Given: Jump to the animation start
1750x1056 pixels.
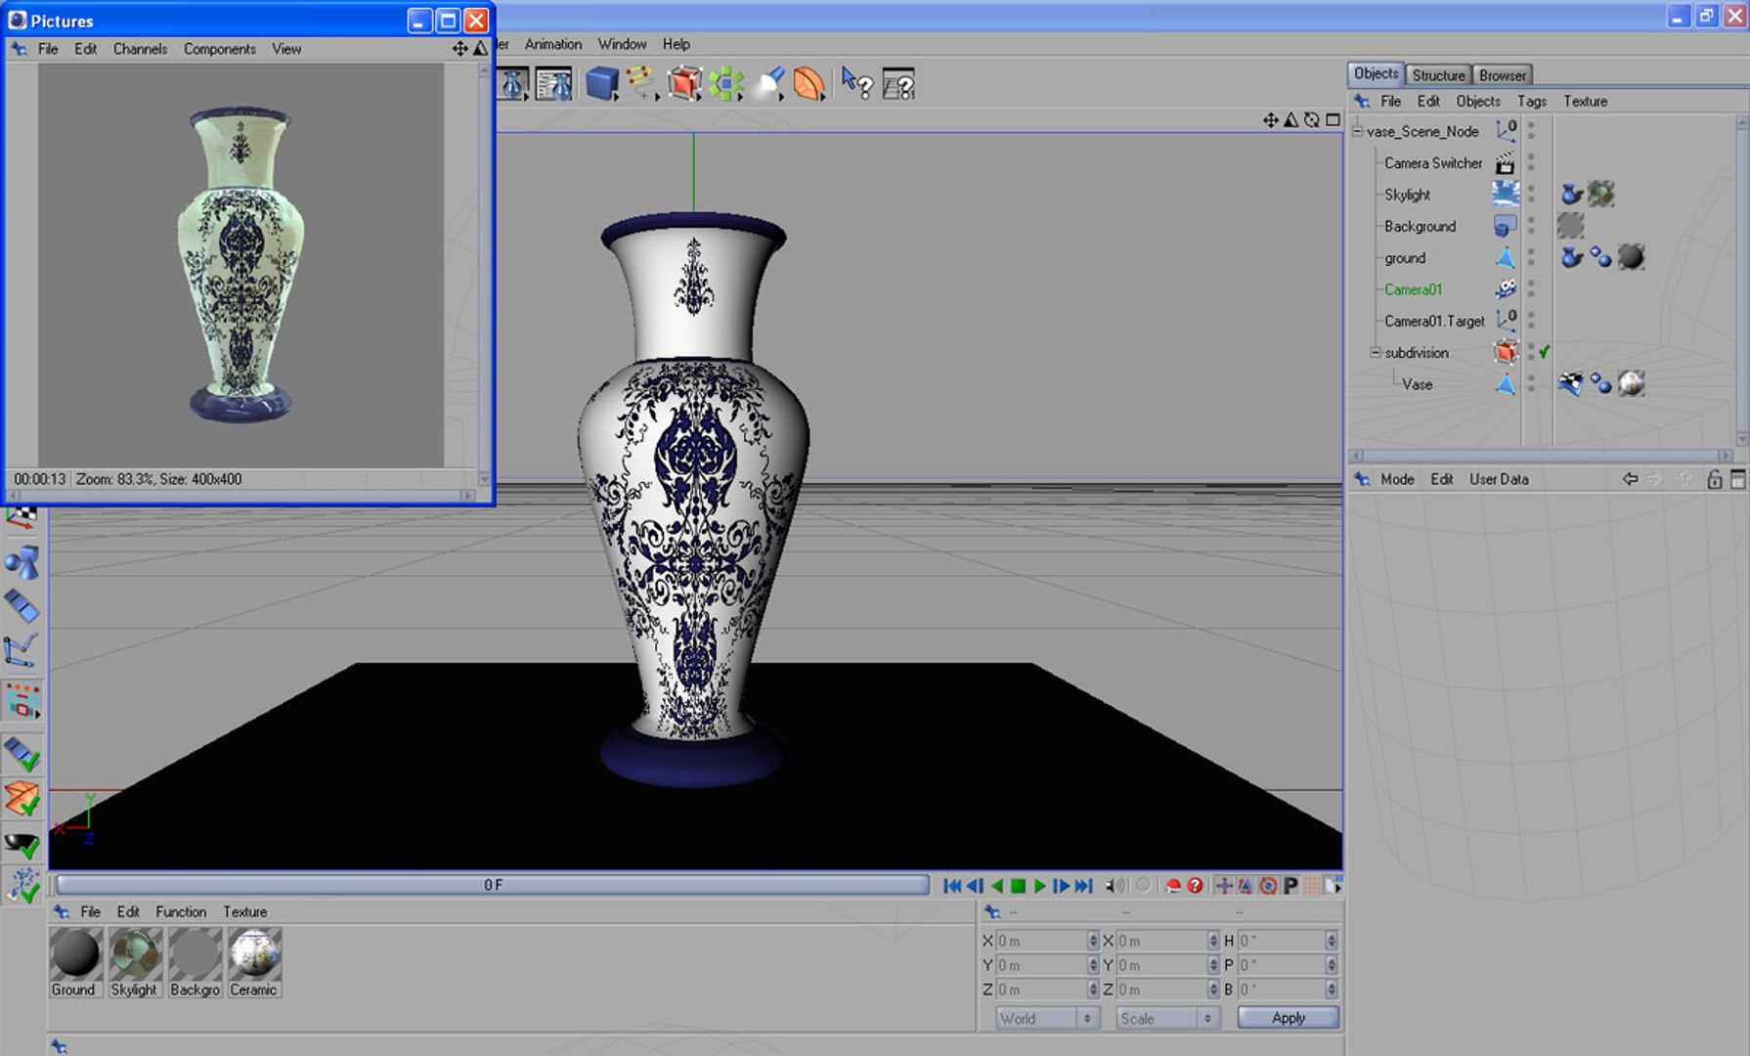Looking at the screenshot, I should pos(951,886).
